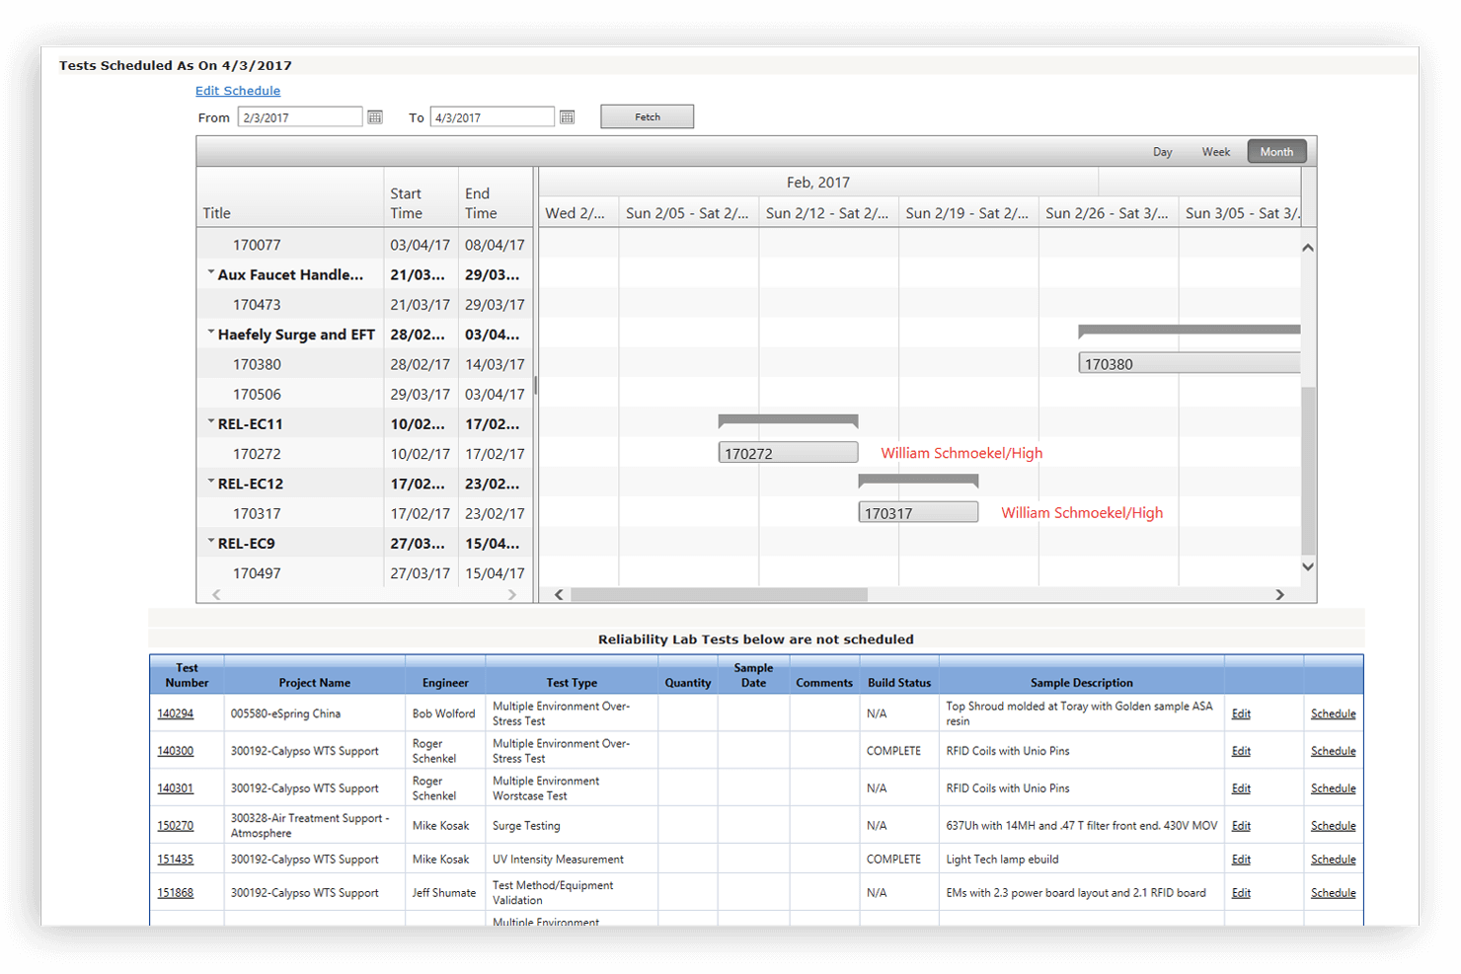
Task: Click the Gantt bar labeled 170272
Action: pos(788,451)
